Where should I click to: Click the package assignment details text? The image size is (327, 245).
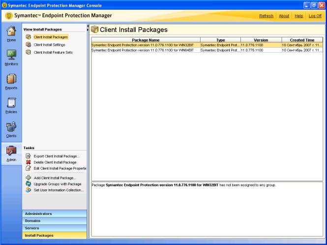pyautogui.click(x=183, y=185)
